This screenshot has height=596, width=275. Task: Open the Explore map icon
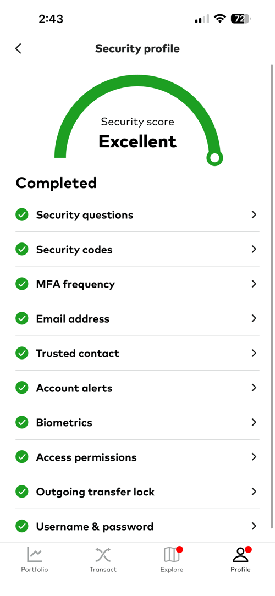click(x=172, y=555)
